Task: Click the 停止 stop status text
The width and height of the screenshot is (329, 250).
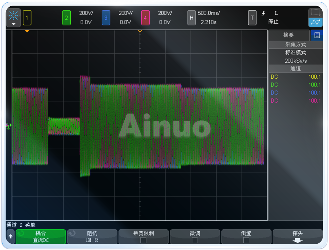Action: [x=273, y=21]
